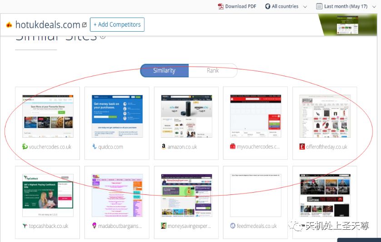
Task: Open the quidco.com screenshot thumbnail
Action: [x=117, y=116]
